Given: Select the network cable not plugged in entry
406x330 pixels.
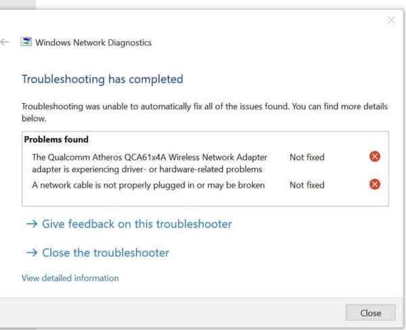Looking at the screenshot, I should 148,185.
